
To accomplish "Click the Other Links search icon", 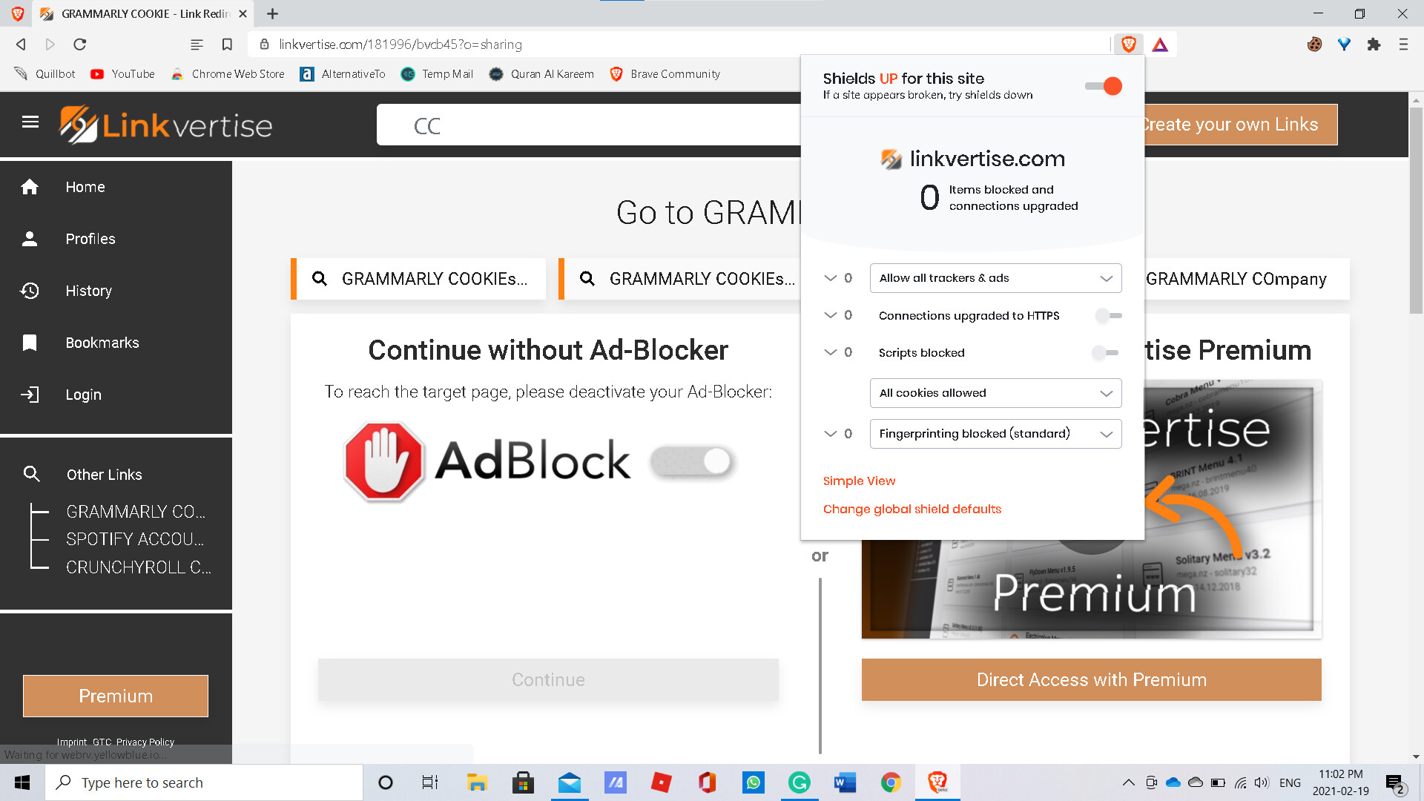I will (30, 475).
